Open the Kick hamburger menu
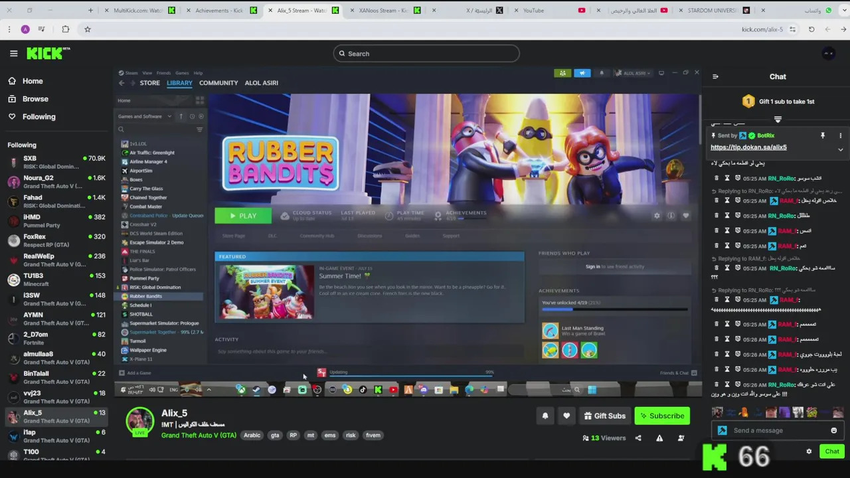Screen dimensions: 850x478 13,54
